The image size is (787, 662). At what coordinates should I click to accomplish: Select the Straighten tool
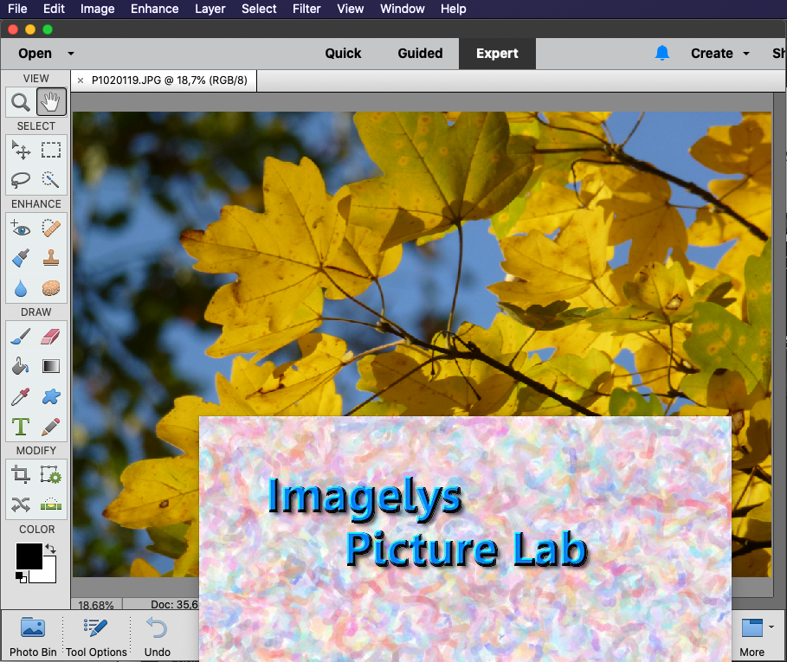click(x=51, y=504)
